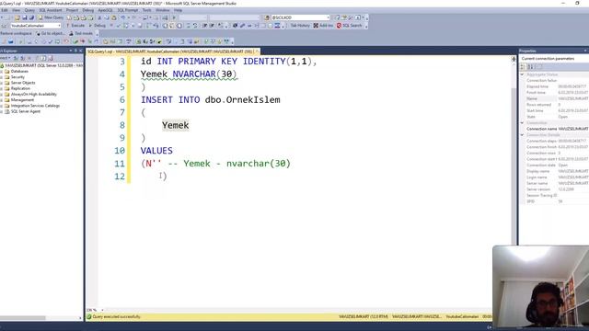The image size is (589, 331).
Task: Click Go to object
Action: 51,33
